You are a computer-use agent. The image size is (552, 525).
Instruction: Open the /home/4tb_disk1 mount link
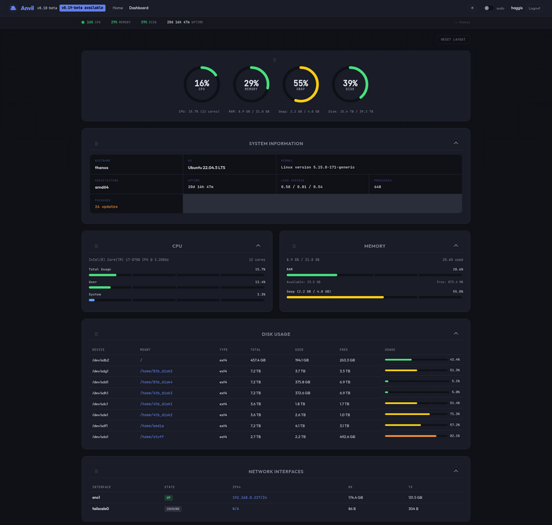click(x=156, y=404)
